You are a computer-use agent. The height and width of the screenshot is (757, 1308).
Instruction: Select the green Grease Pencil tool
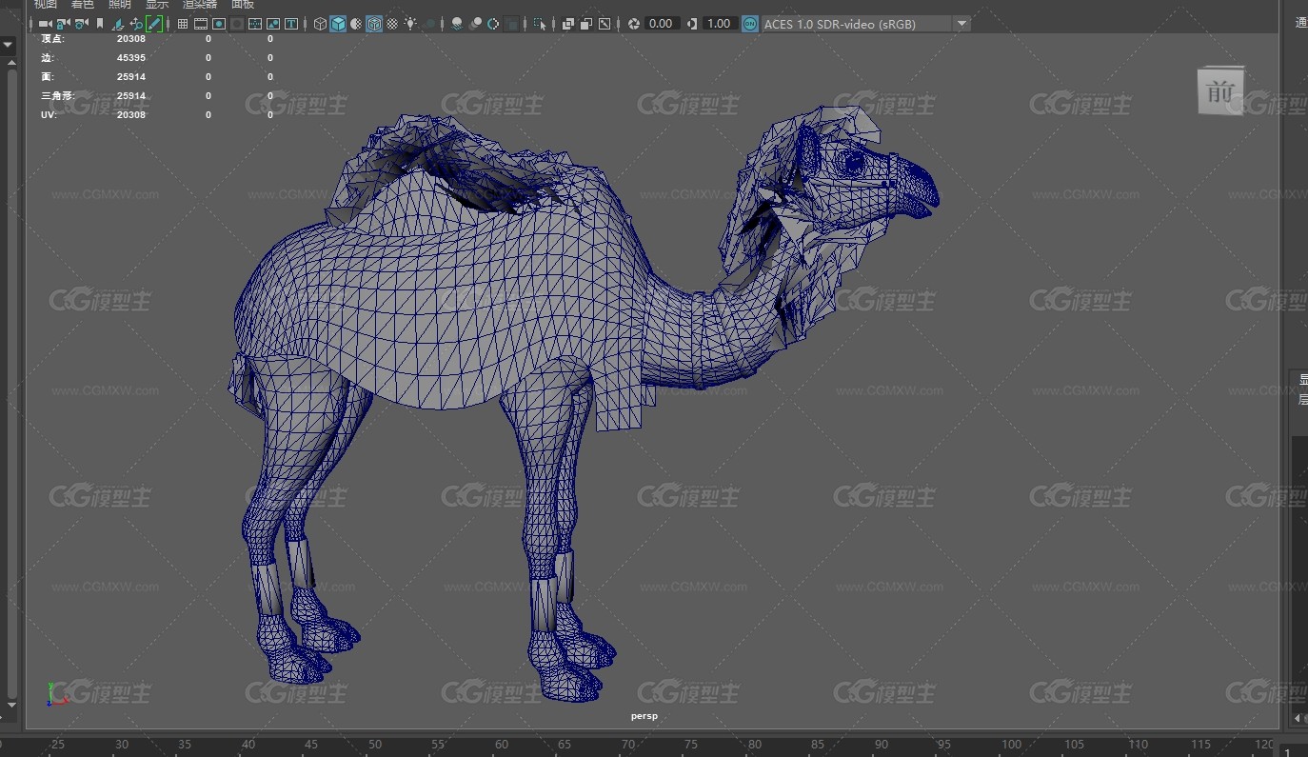(154, 24)
